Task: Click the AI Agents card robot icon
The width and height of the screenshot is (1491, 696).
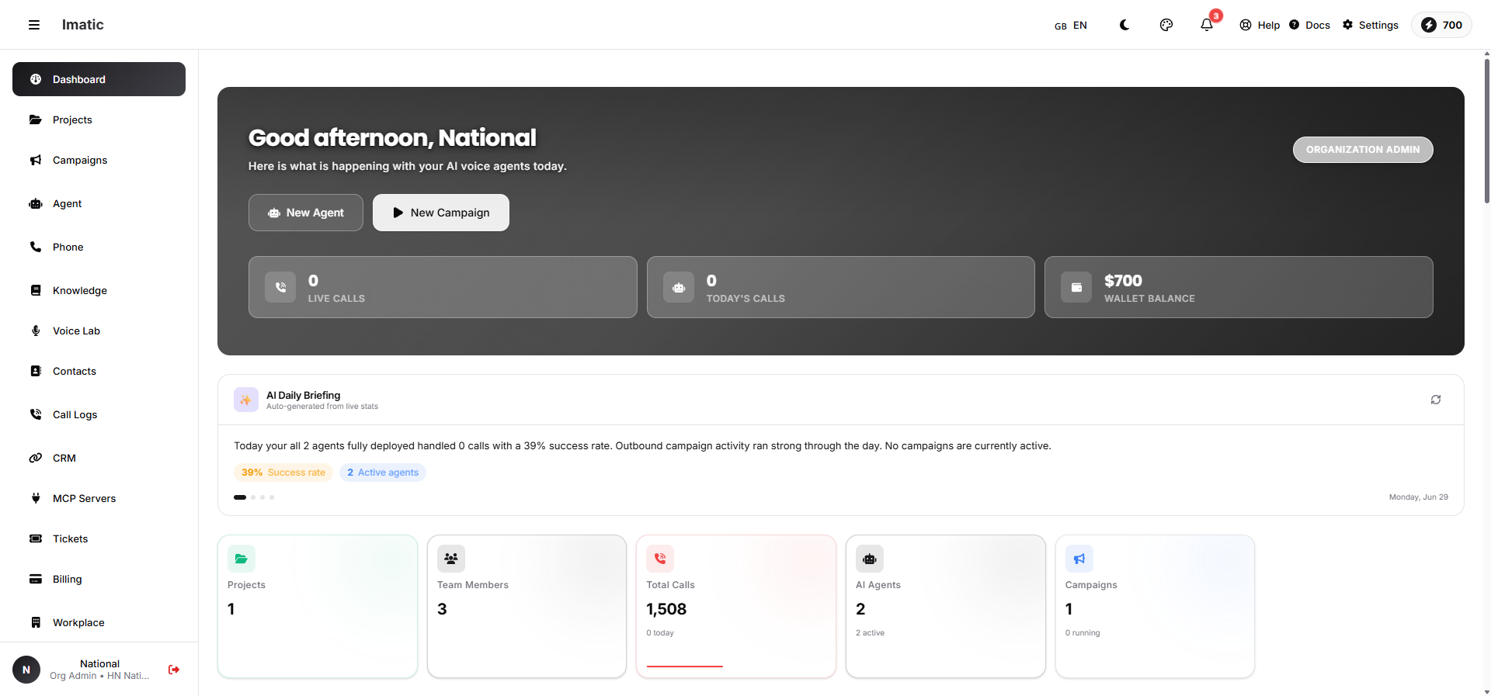Action: pos(870,559)
